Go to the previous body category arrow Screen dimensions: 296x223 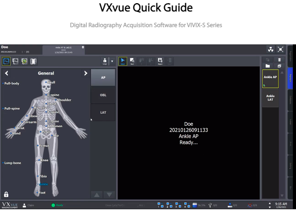point(7,73)
